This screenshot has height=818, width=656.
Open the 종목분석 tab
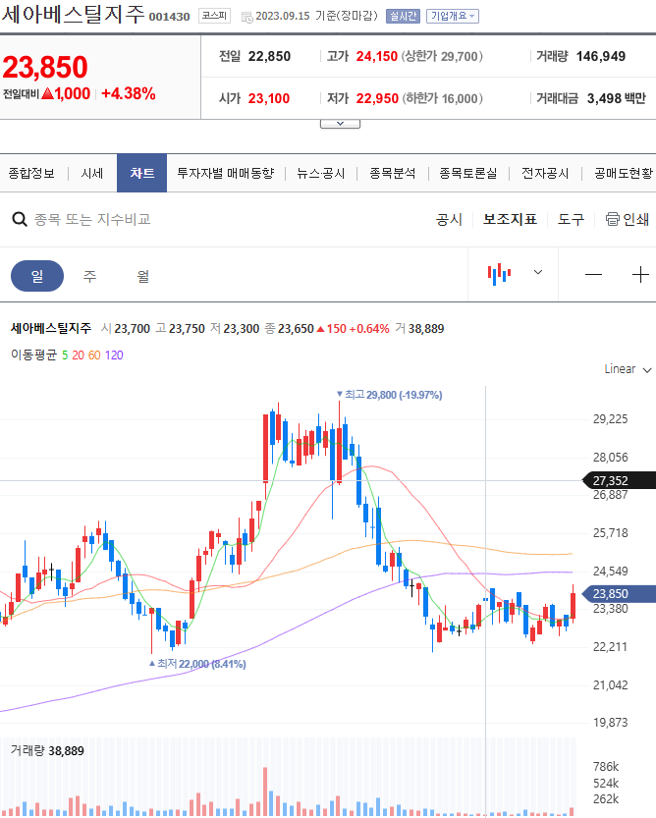(393, 173)
